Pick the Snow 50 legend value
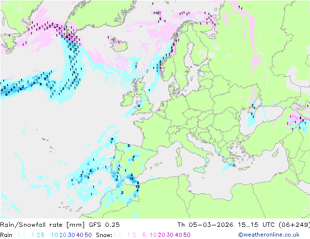 187,235
